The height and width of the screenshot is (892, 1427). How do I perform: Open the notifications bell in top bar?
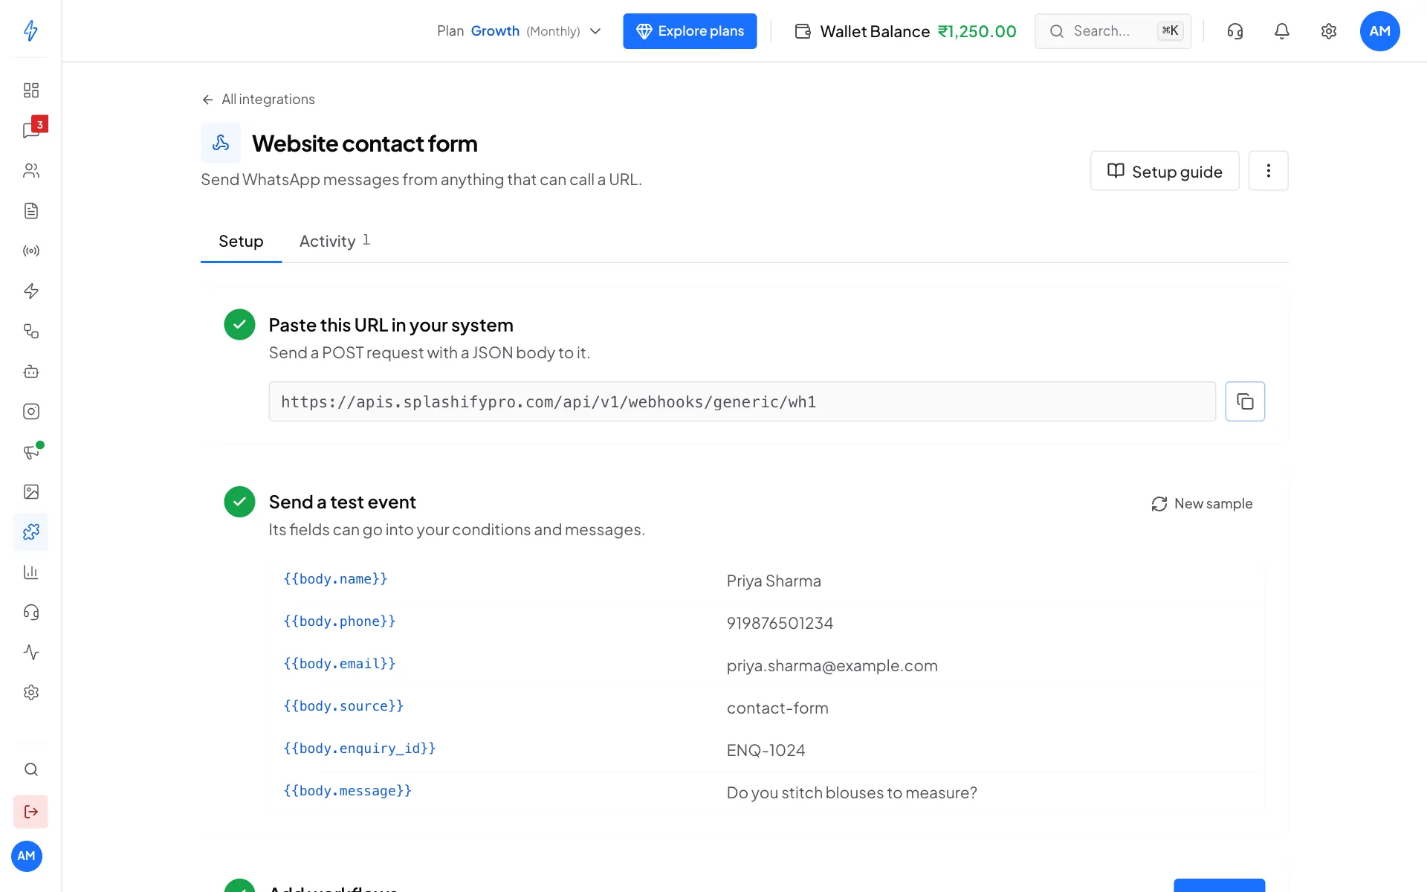coord(1281,31)
